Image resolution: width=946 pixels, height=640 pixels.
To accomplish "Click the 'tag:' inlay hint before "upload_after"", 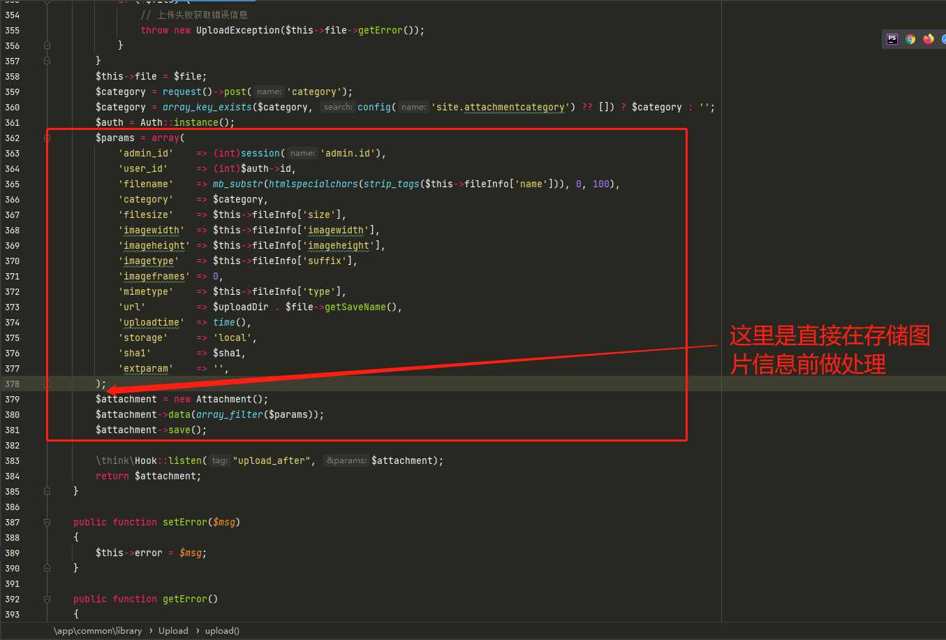I will tap(219, 460).
